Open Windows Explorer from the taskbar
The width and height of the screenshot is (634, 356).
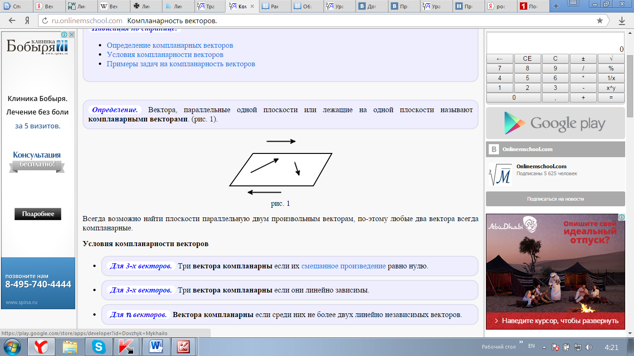coord(70,347)
